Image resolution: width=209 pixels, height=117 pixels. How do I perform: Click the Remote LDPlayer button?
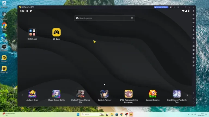pos(161,7)
